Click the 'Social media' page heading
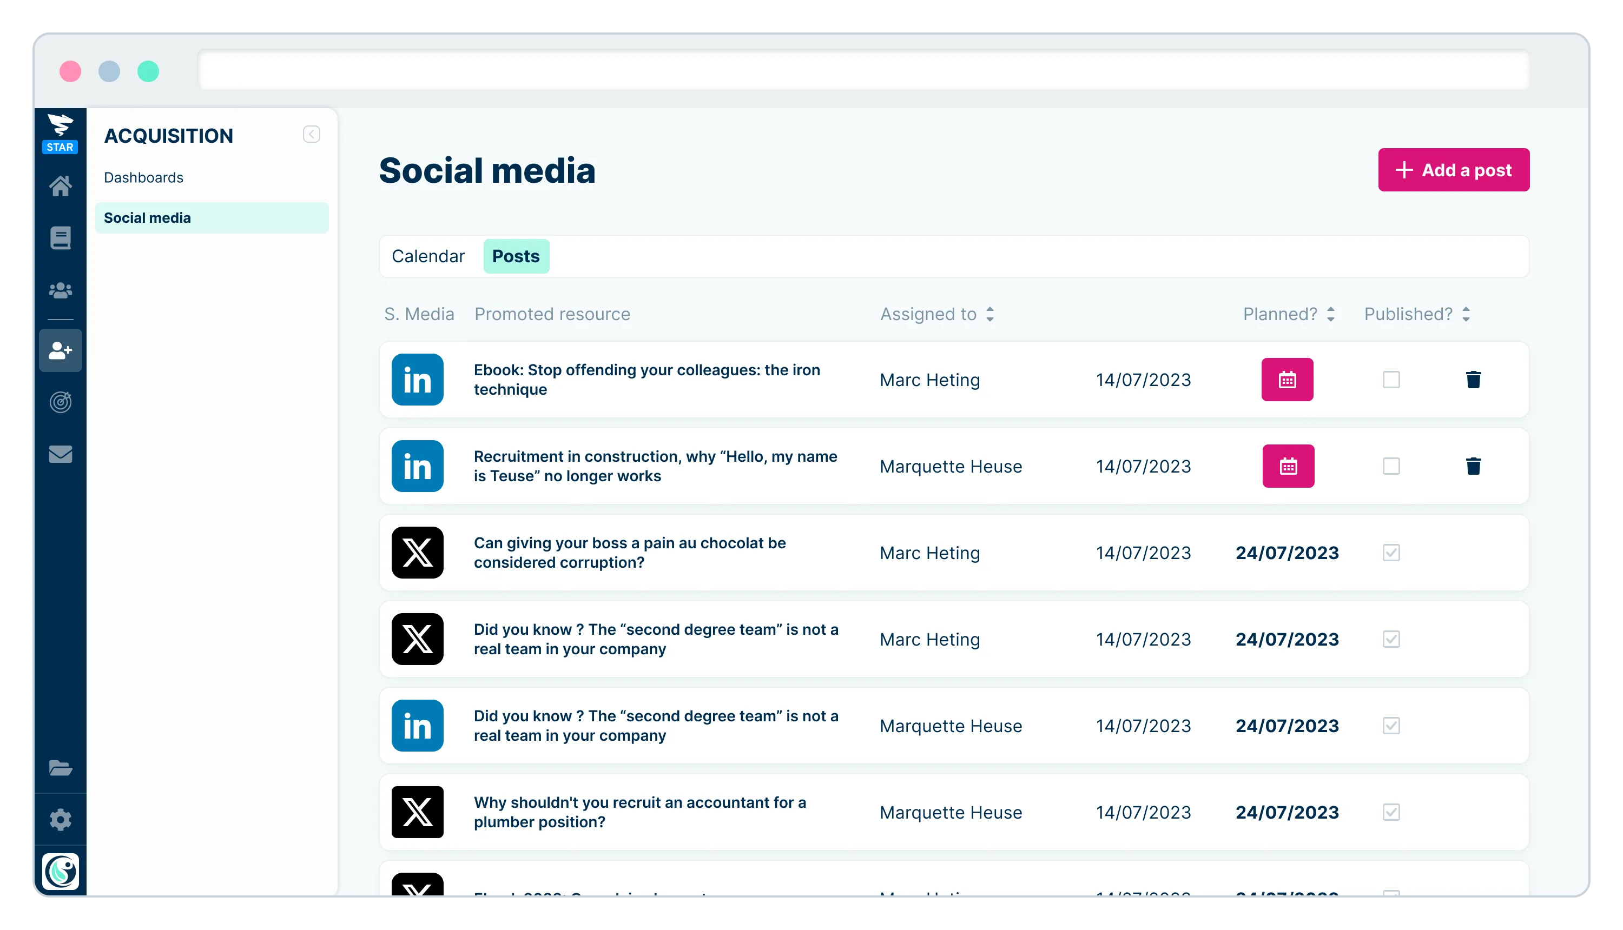Screen dimensions: 1623x930 click(487, 170)
